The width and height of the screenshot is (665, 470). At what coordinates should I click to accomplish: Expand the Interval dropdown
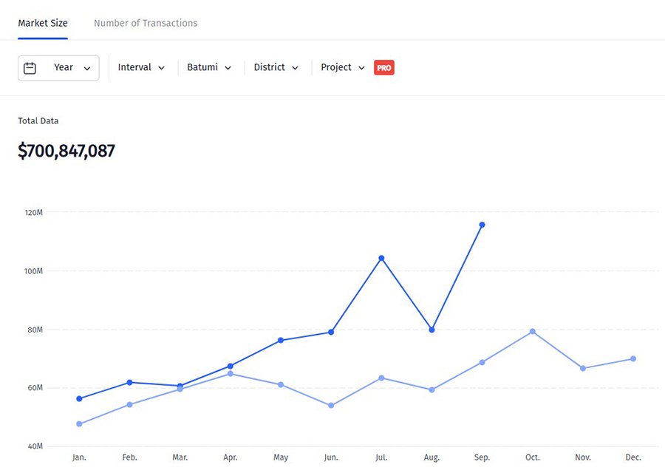coord(141,68)
